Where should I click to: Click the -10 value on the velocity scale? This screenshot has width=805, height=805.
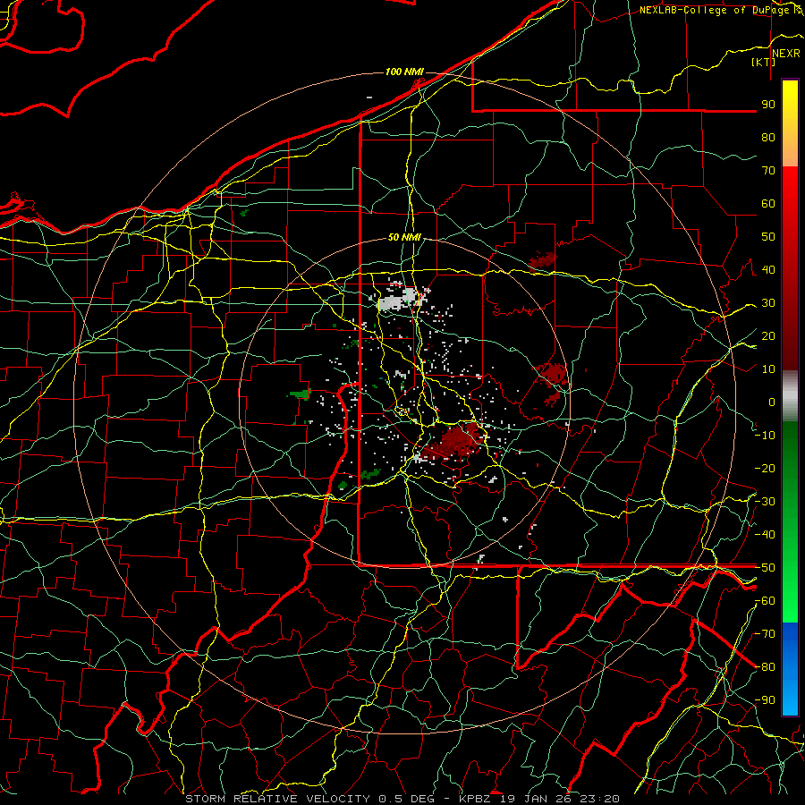click(x=765, y=436)
